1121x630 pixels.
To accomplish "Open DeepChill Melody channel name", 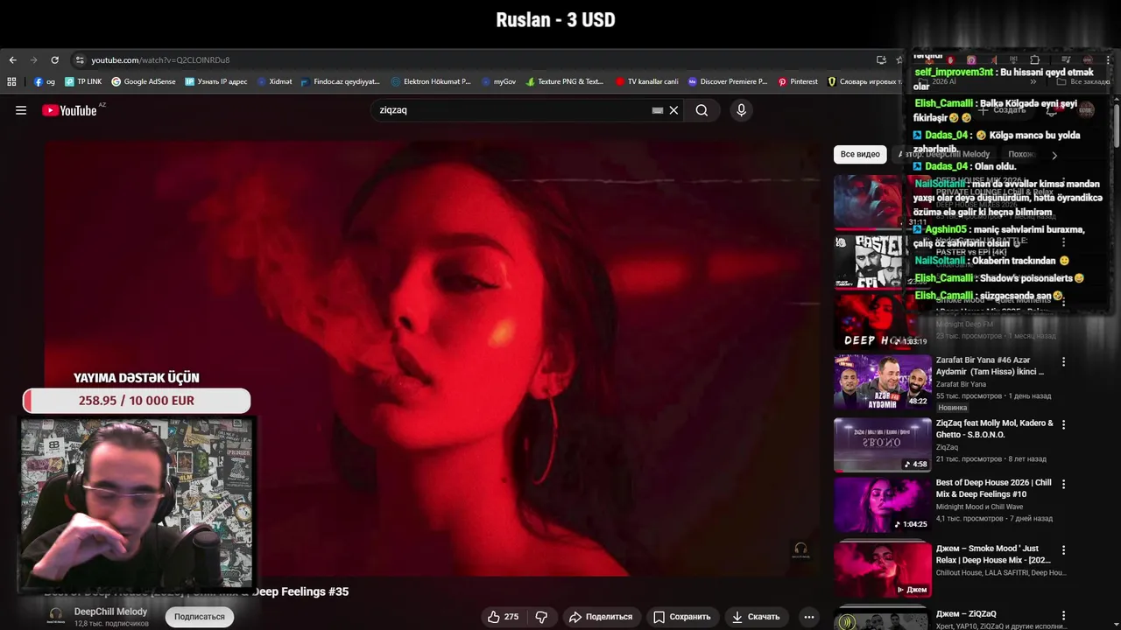I will 110,612.
